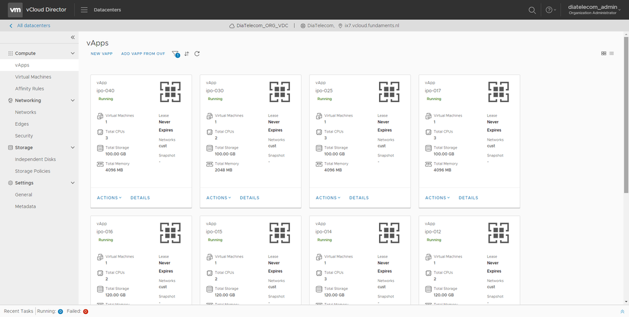Collapse the Storage section
This screenshot has height=317, width=629.
tap(72, 147)
